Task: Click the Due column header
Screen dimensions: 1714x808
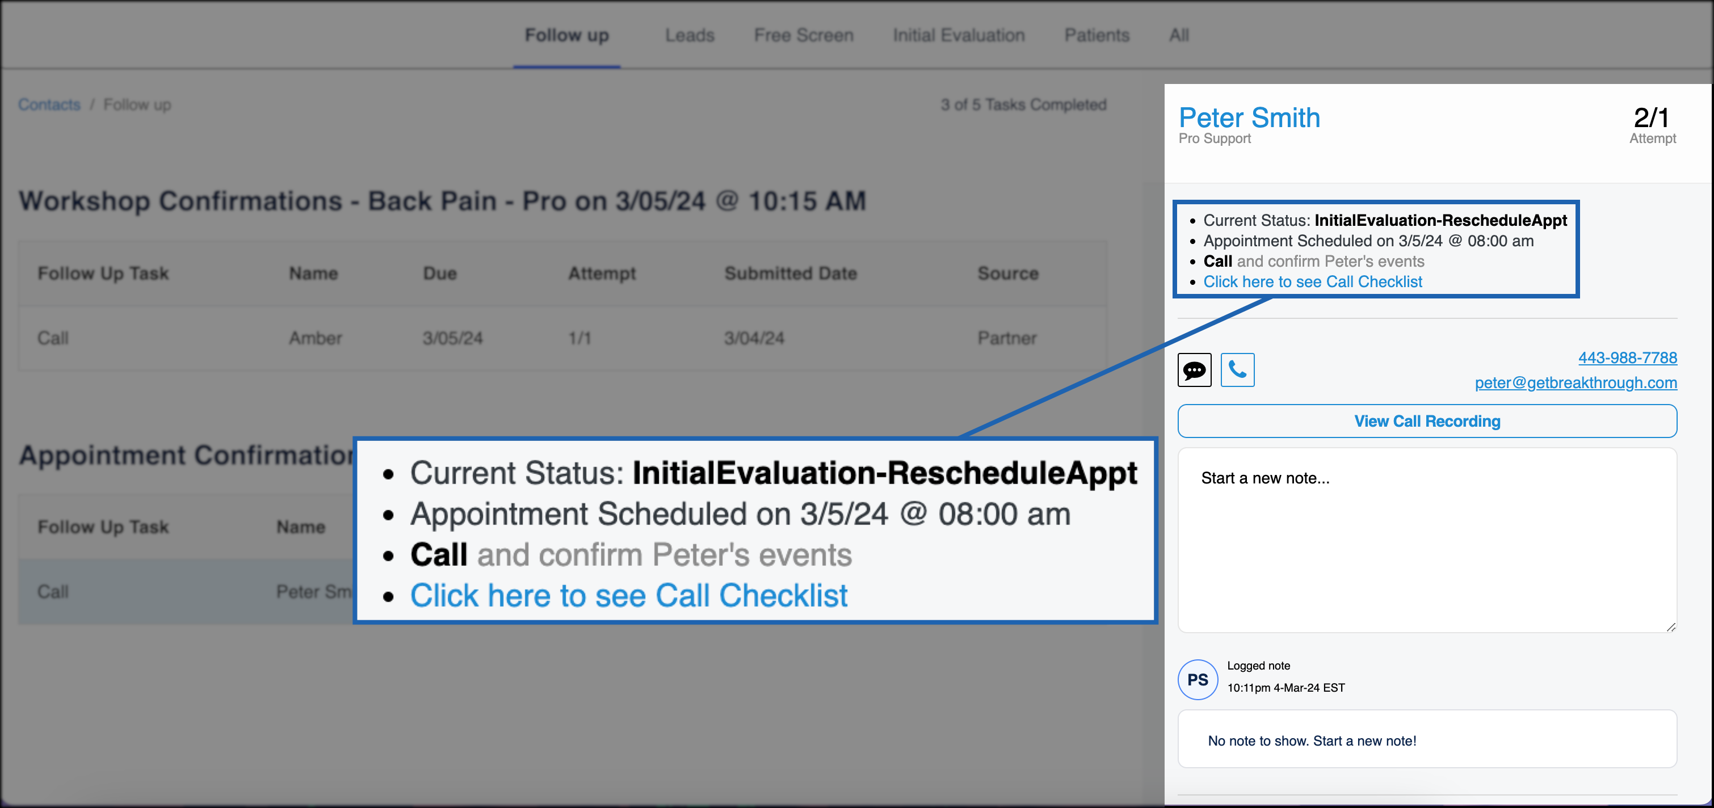Action: coord(440,273)
